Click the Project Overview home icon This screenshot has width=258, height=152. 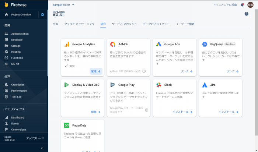pyautogui.click(x=6, y=15)
